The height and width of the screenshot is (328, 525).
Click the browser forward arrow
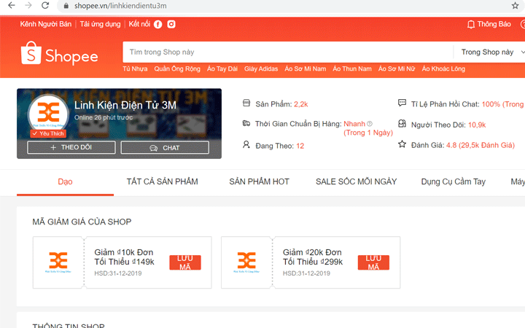click(x=28, y=5)
